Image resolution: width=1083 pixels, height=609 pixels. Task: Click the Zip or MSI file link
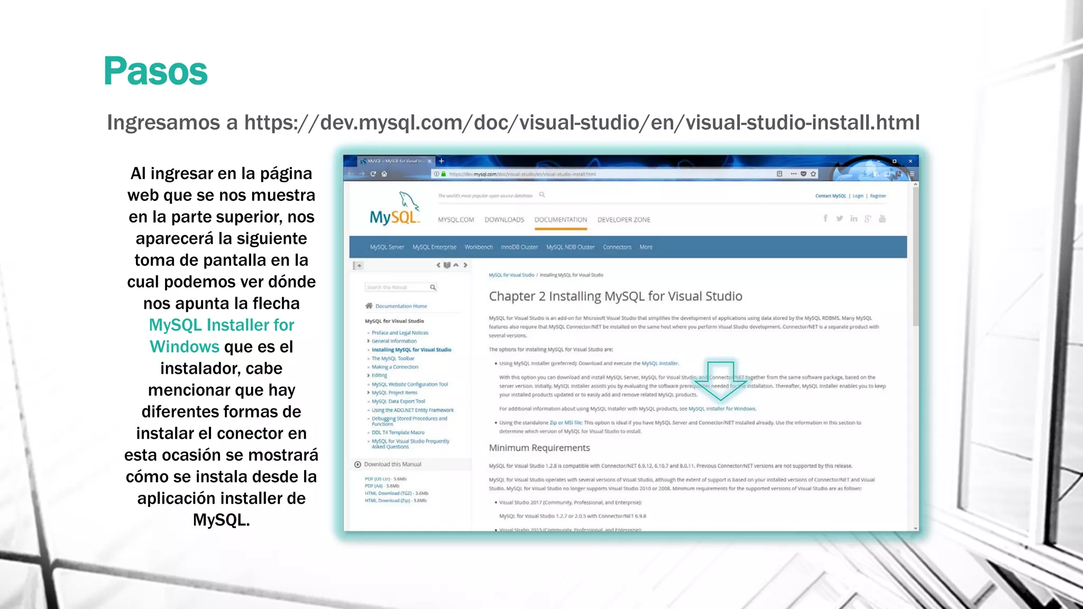coord(565,422)
